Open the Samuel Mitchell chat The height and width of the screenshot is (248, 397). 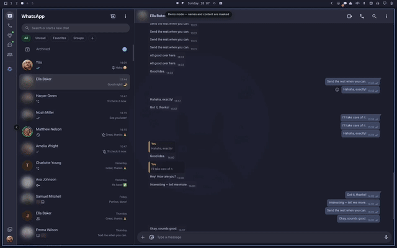click(74, 199)
